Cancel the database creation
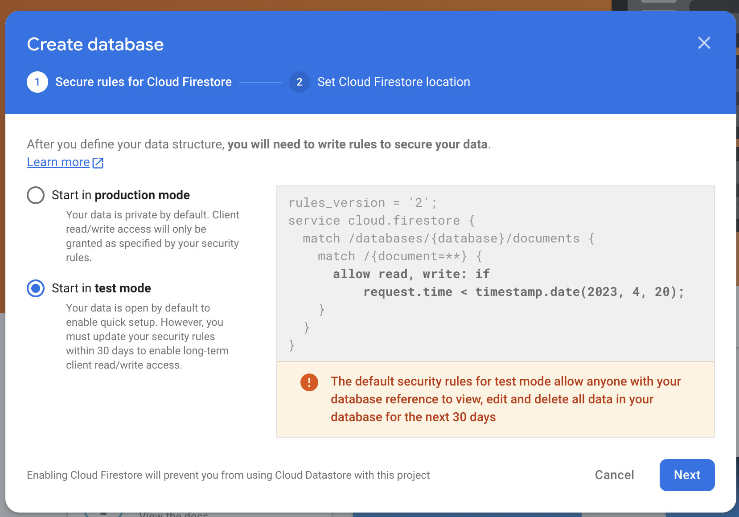Image resolution: width=739 pixels, height=517 pixels. 614,475
